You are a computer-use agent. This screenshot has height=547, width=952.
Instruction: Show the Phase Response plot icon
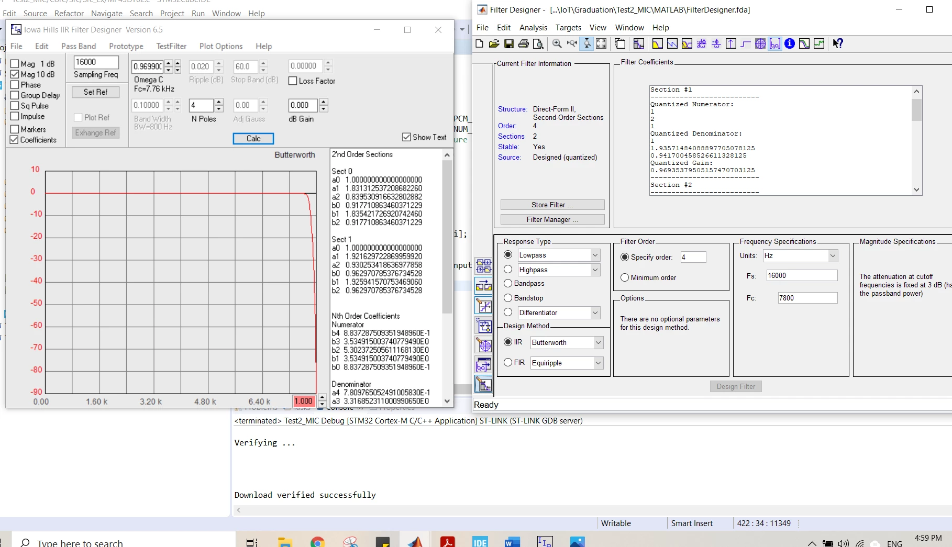click(x=672, y=43)
